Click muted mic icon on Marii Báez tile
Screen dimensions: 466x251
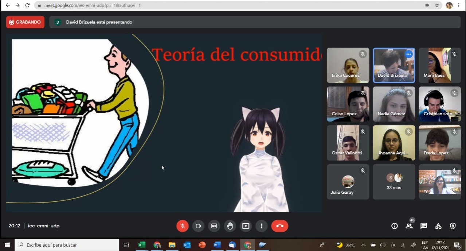coord(454,54)
